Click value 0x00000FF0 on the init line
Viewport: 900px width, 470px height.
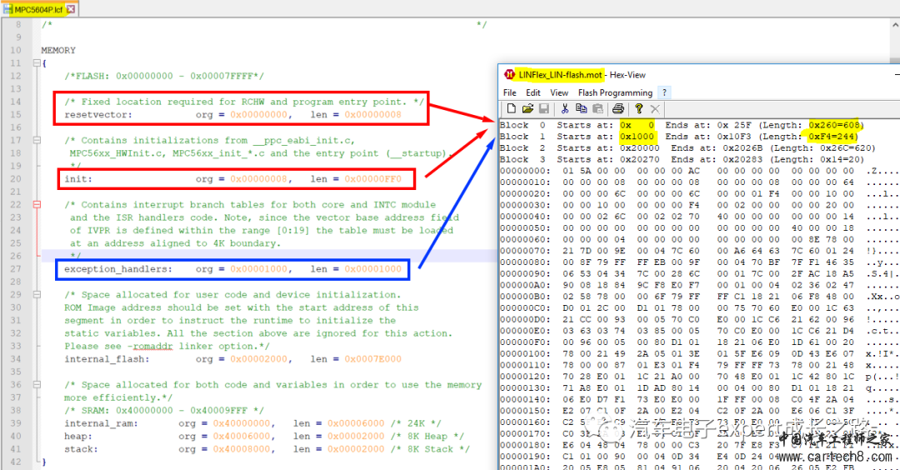(x=373, y=179)
